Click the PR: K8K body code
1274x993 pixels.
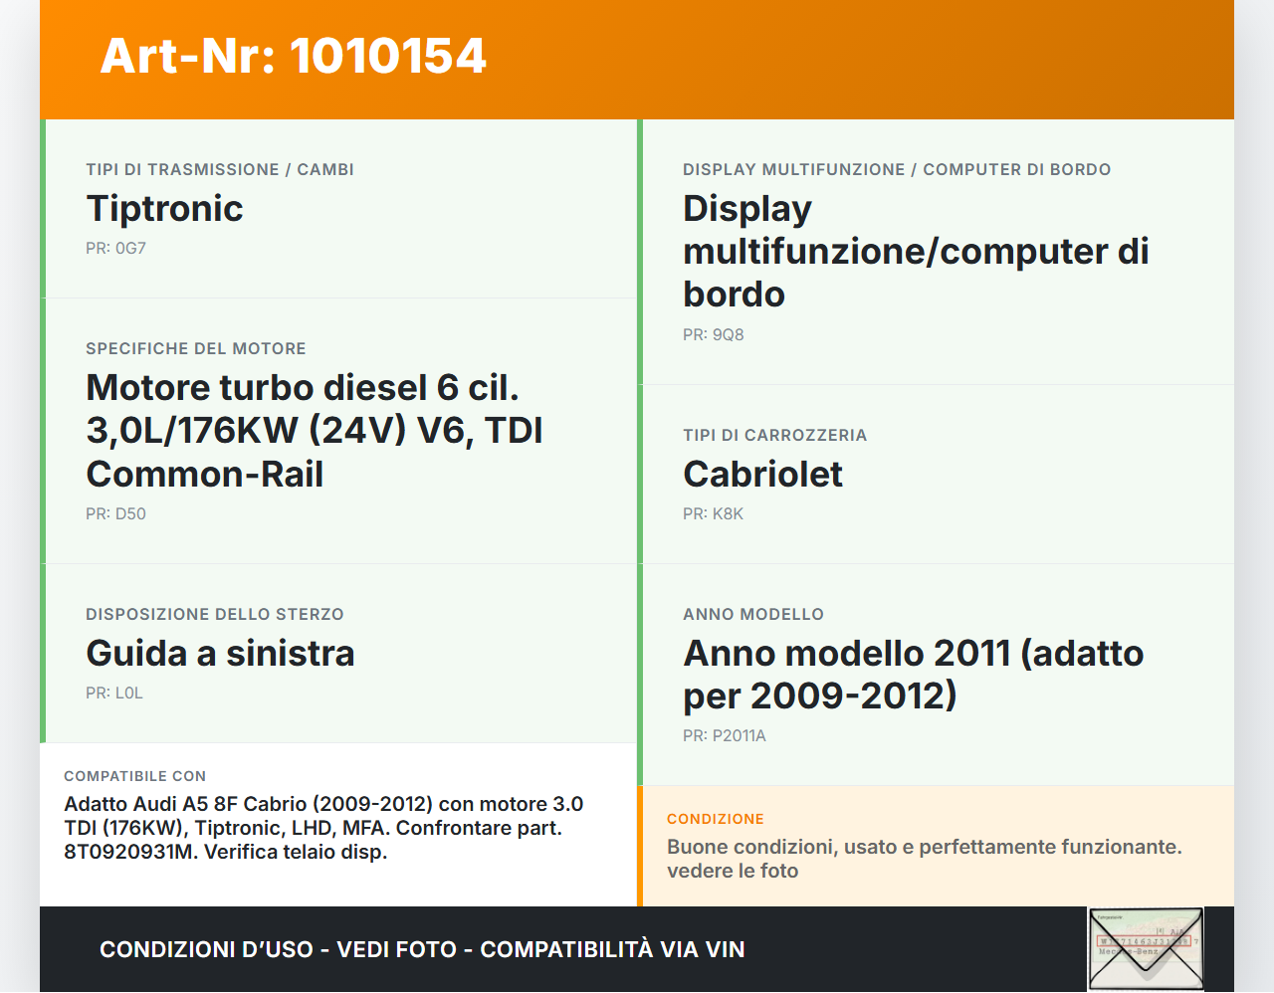(712, 513)
